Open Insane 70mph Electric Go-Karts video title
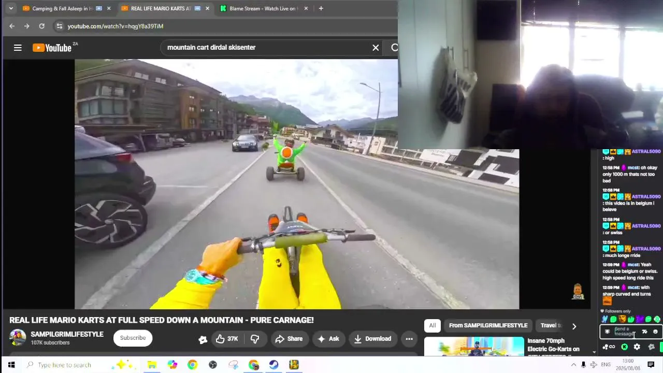The height and width of the screenshot is (373, 663). coord(553,345)
